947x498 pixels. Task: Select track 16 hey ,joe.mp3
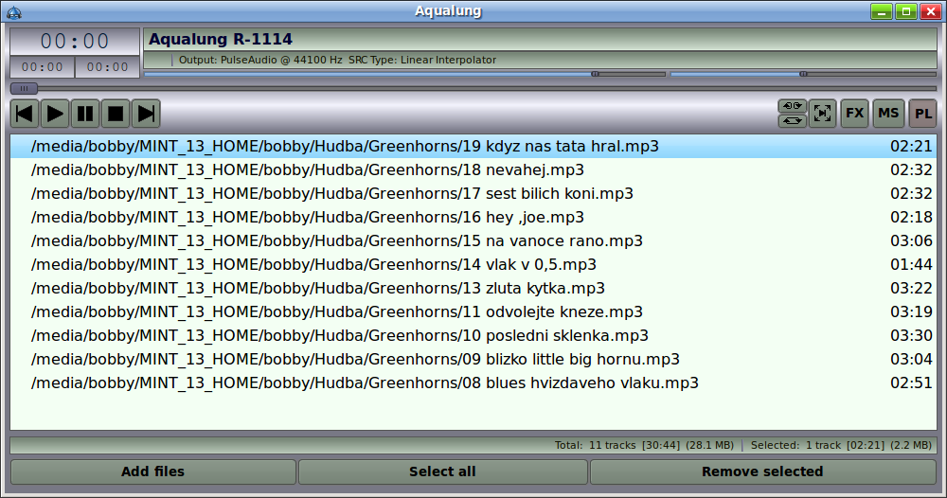pos(473,218)
